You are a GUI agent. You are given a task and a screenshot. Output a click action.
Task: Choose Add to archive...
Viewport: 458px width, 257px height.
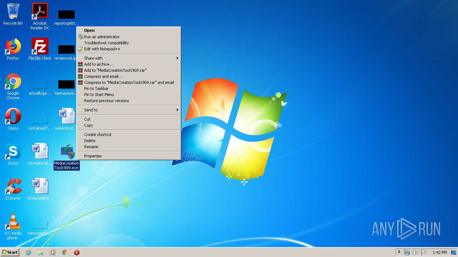[x=129, y=64]
